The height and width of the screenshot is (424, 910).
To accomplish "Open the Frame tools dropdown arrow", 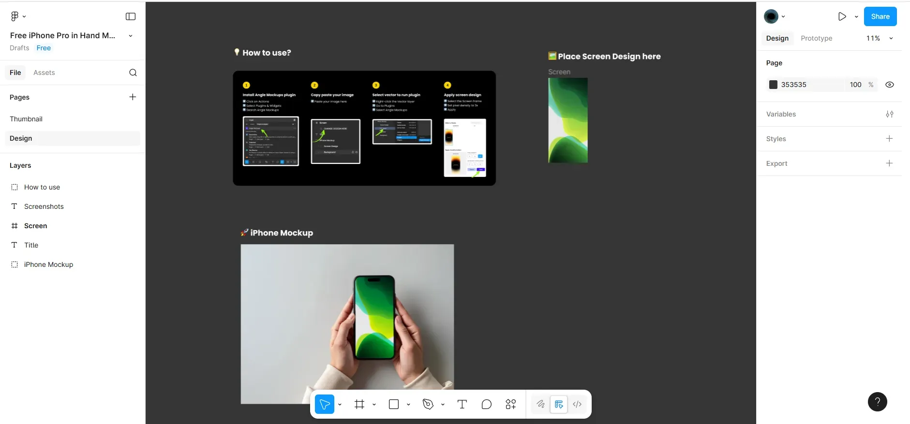I will coord(374,404).
